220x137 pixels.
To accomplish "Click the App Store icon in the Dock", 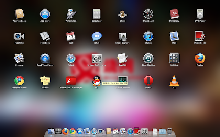I will coord(80,132).
